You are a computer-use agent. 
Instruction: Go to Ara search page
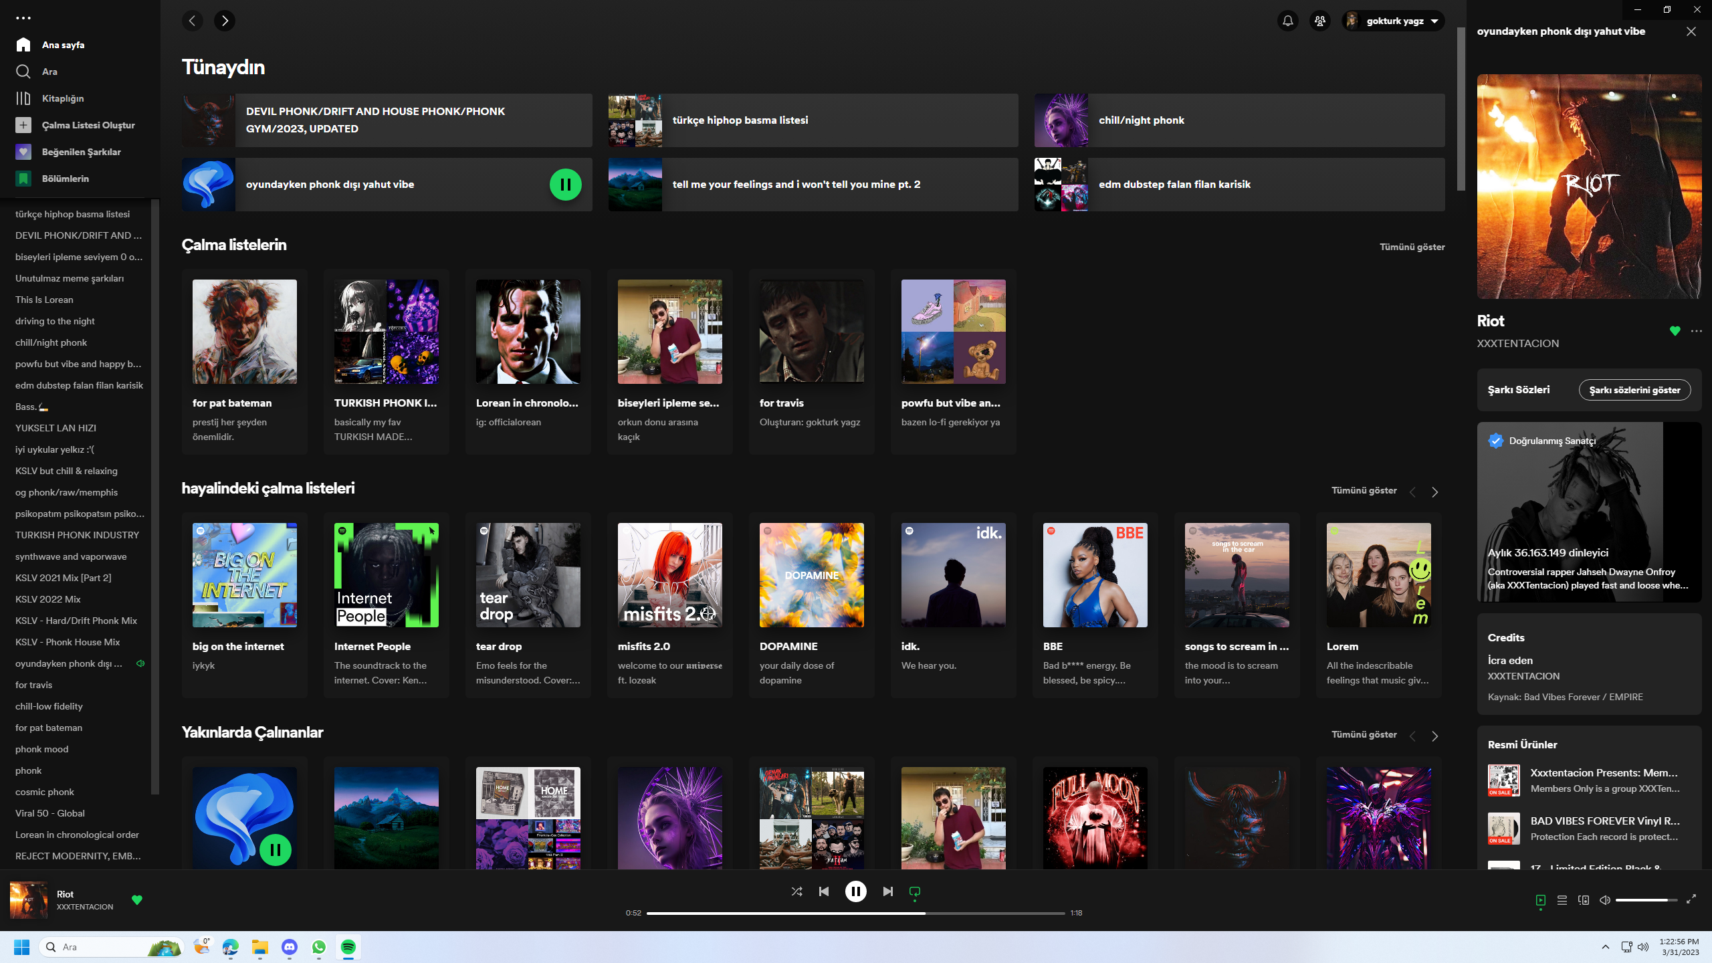[49, 72]
